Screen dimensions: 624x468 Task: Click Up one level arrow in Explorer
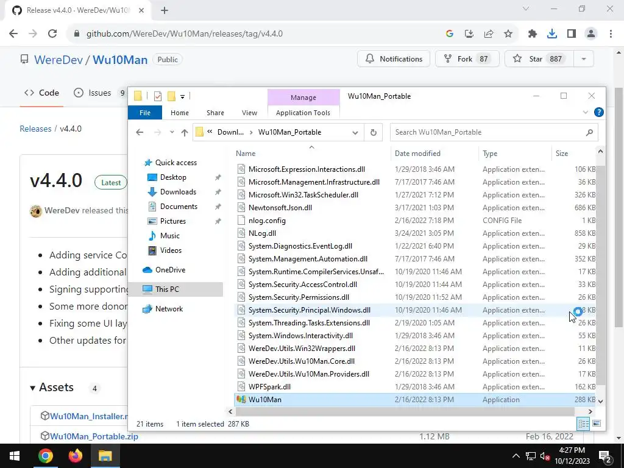pyautogui.click(x=184, y=132)
